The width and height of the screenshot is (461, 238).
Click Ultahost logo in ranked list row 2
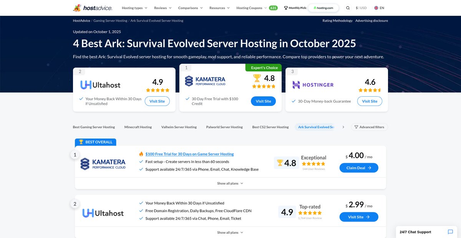(x=103, y=213)
